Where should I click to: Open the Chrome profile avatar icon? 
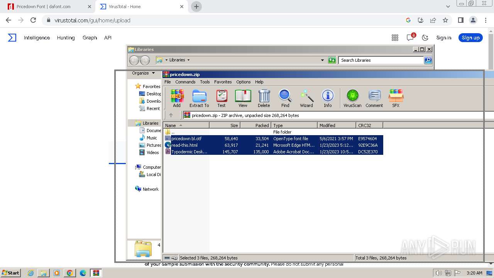(x=473, y=20)
